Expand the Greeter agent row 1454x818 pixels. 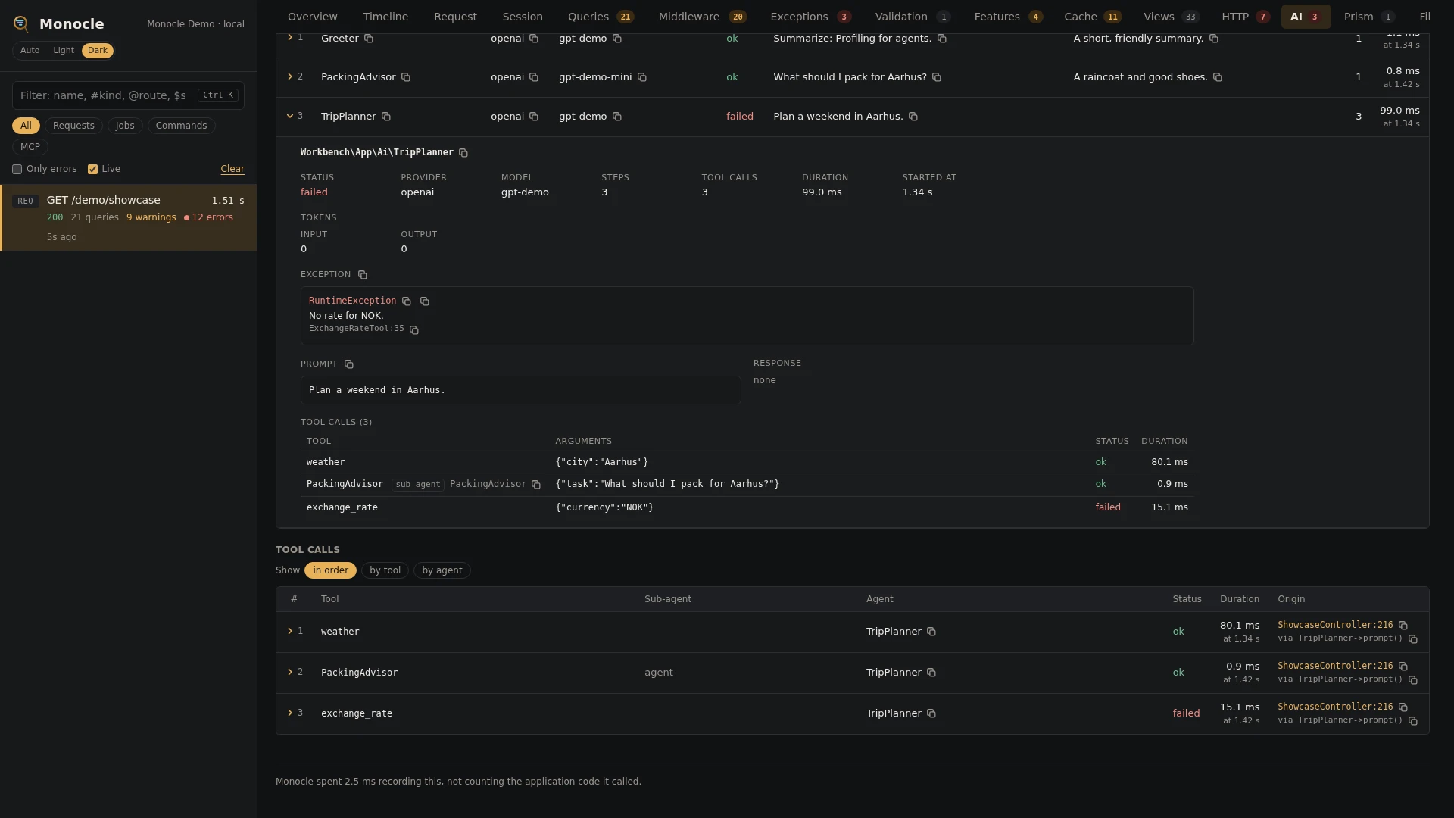click(290, 38)
